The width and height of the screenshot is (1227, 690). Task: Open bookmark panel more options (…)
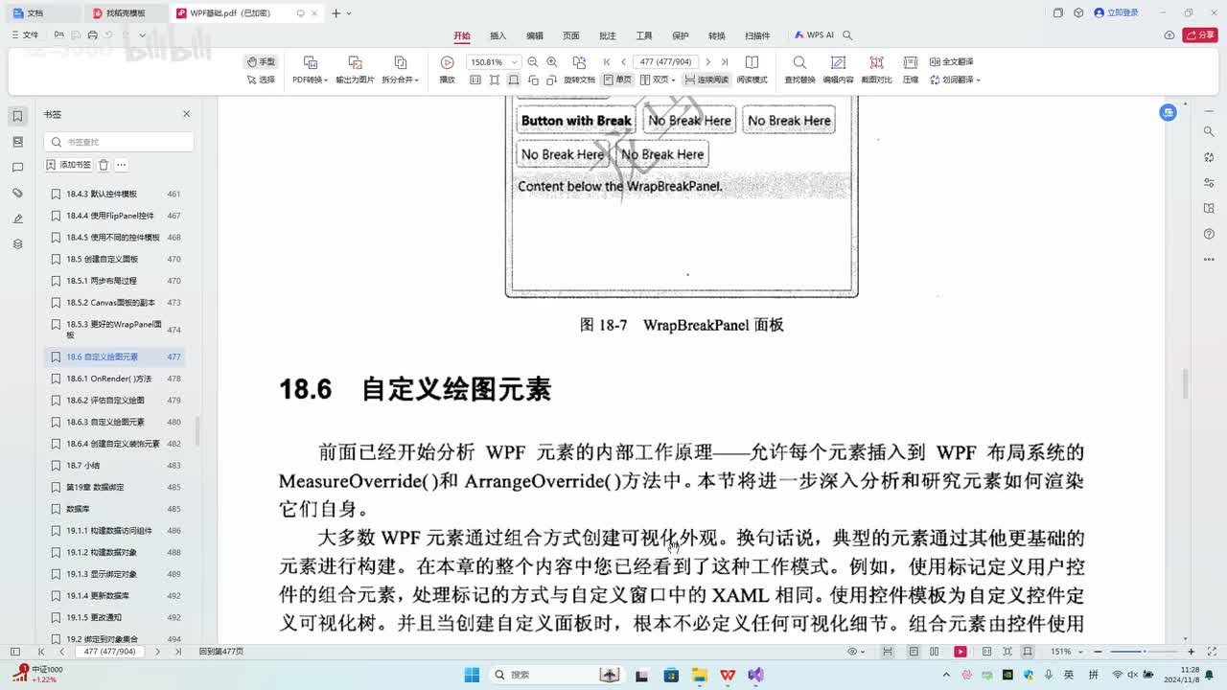(121, 165)
